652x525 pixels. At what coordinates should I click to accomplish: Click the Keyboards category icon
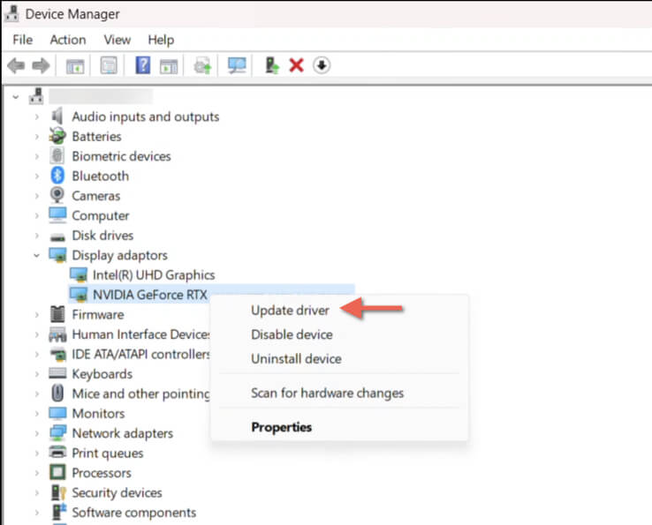click(x=57, y=373)
